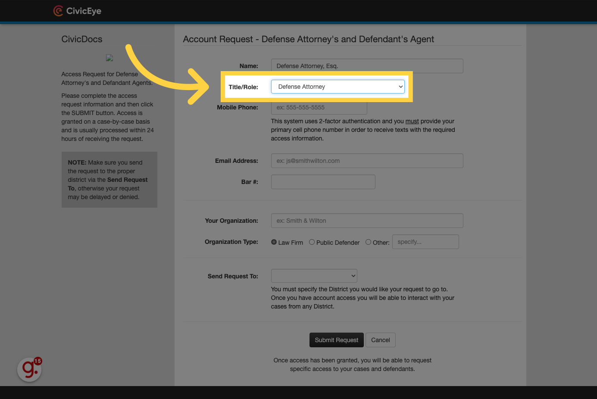The height and width of the screenshot is (399, 597).
Task: Focus the Email Address field
Action: (367, 161)
